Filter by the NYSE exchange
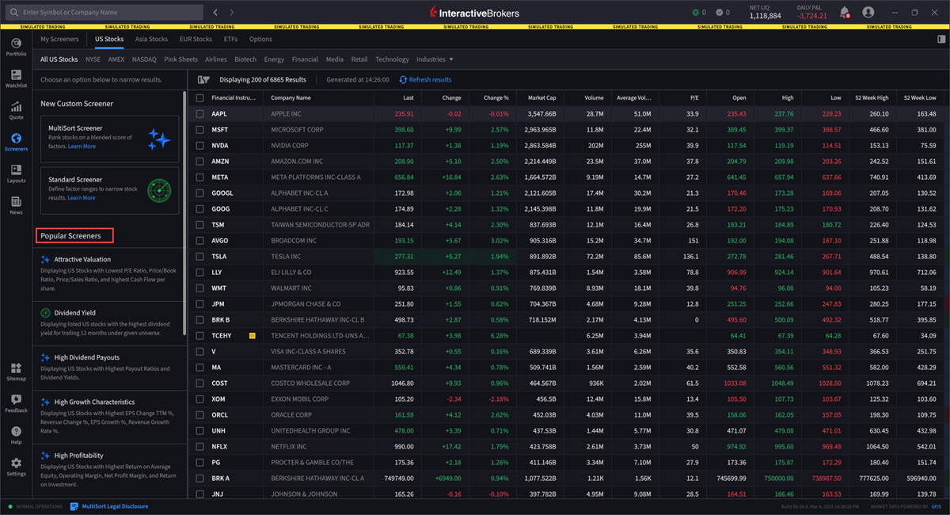Screen dimensions: 950x515 (x=93, y=59)
